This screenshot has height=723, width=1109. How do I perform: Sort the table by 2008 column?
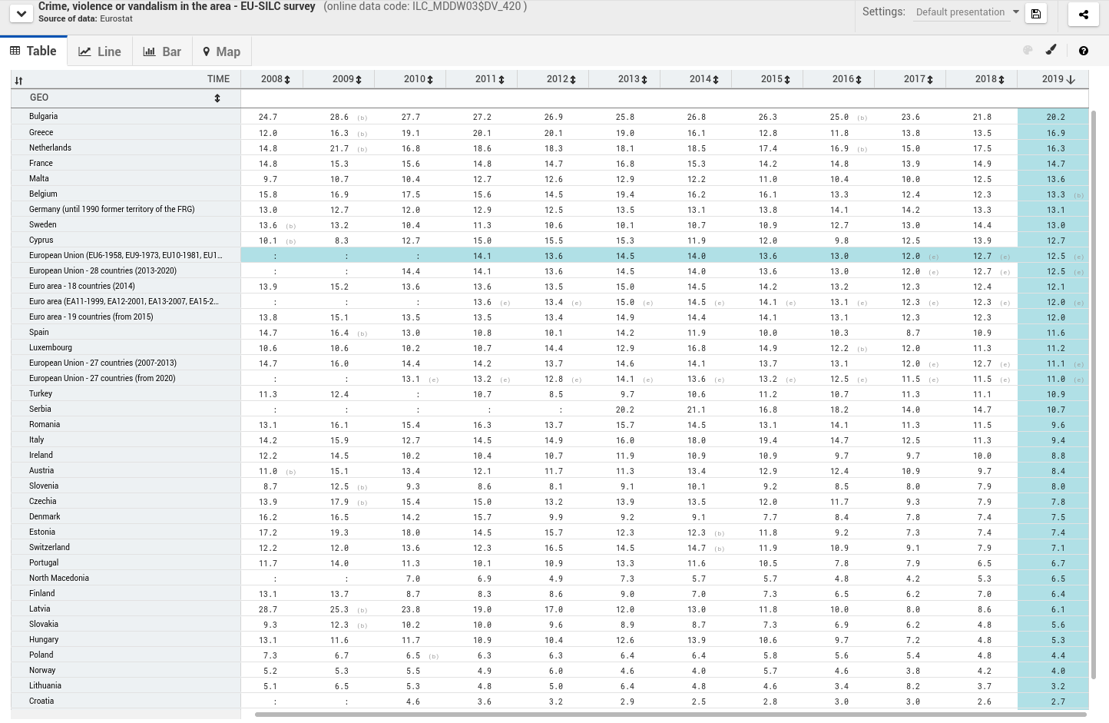tap(287, 79)
